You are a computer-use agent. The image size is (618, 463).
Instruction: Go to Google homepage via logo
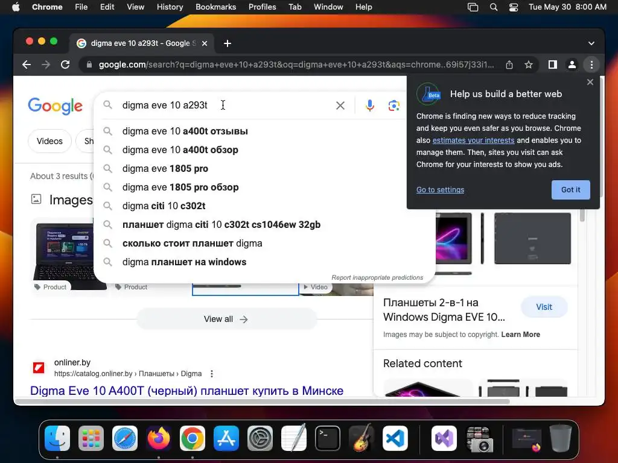pyautogui.click(x=55, y=106)
